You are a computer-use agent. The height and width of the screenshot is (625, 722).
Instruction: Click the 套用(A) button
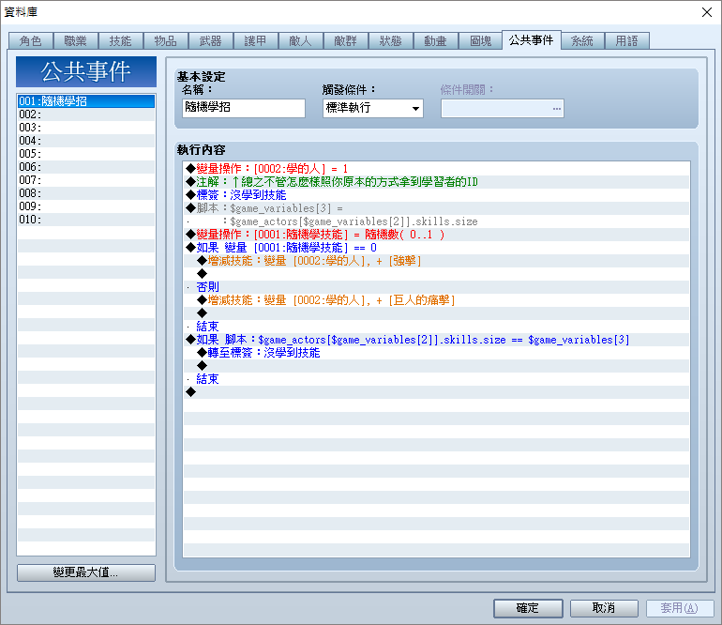pos(680,608)
